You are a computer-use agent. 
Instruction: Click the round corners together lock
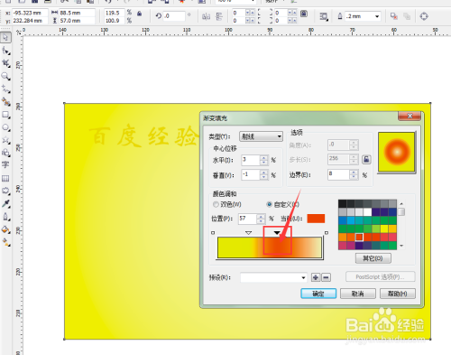click(x=304, y=14)
